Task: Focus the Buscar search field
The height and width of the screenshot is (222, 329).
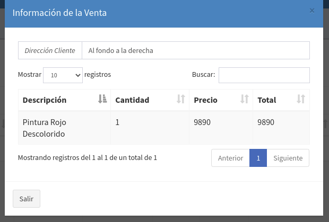Action: (x=264, y=75)
